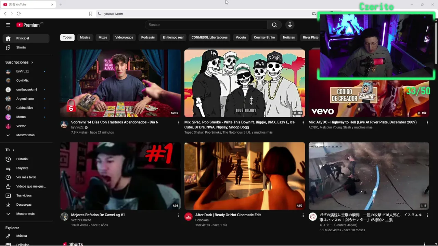Play After Dark Ready Or Not thumbnail
The image size is (438, 246).
(x=245, y=176)
